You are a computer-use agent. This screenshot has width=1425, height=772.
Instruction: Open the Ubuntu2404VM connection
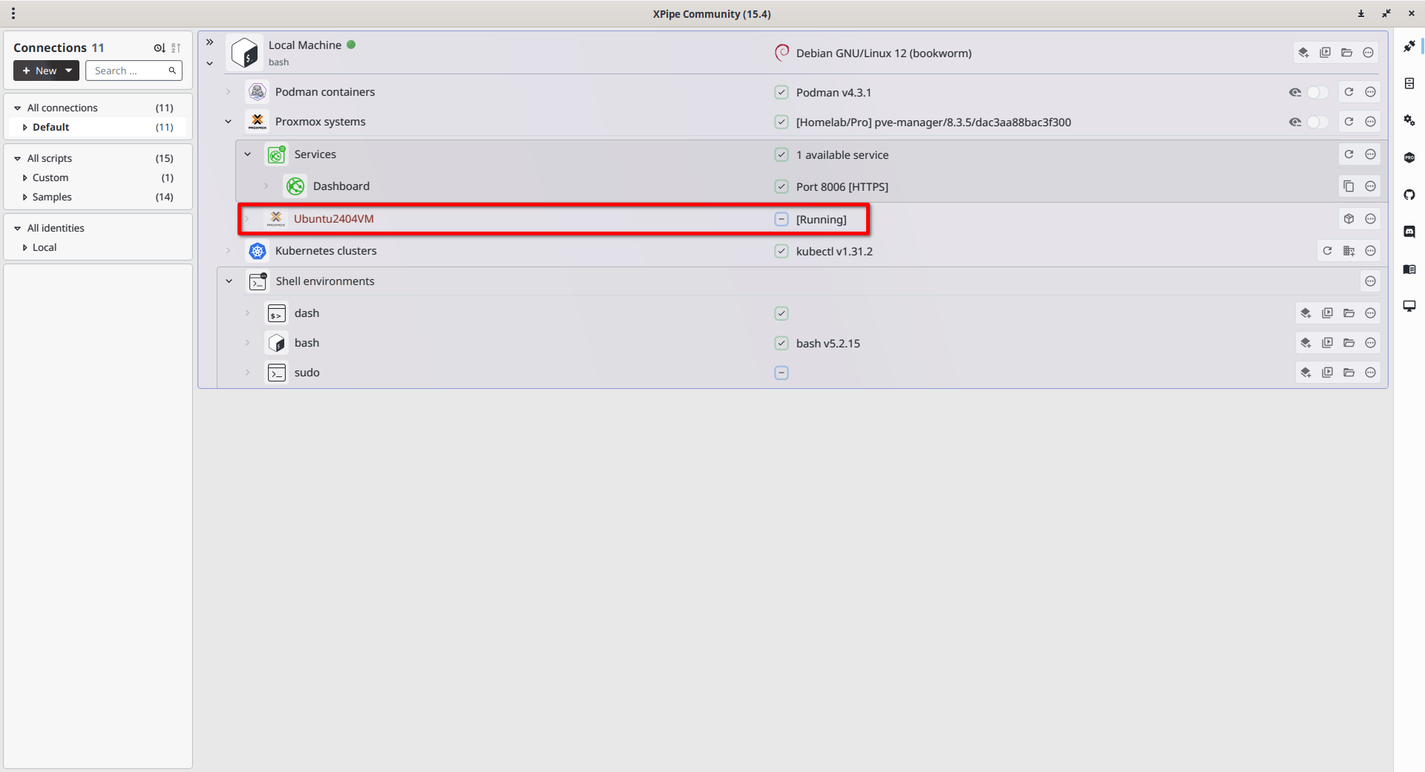[x=333, y=219]
